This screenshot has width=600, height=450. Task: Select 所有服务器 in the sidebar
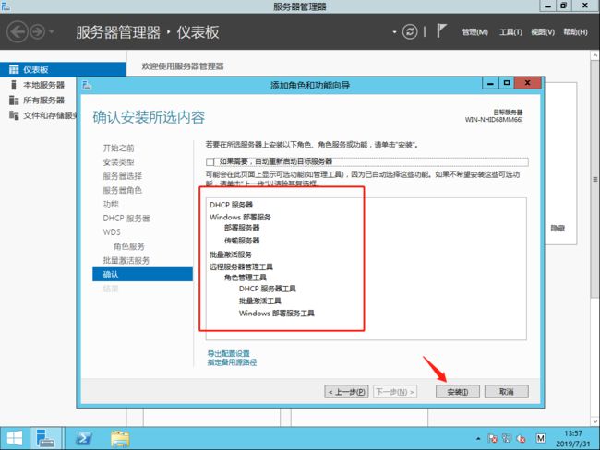pyautogui.click(x=43, y=101)
